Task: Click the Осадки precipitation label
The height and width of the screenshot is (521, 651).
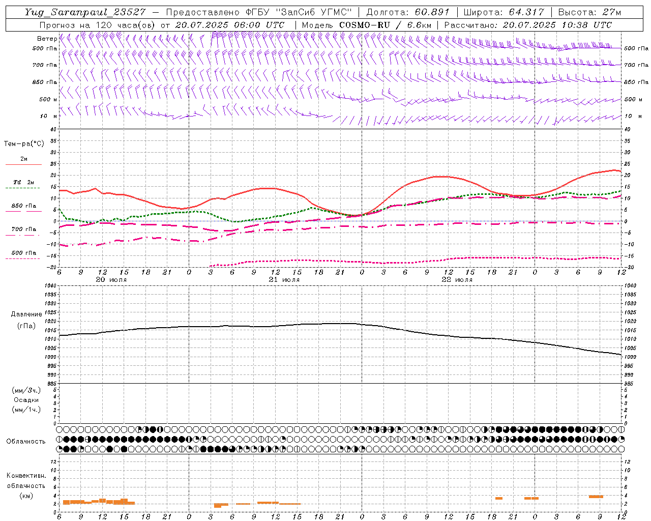Action: tap(26, 400)
